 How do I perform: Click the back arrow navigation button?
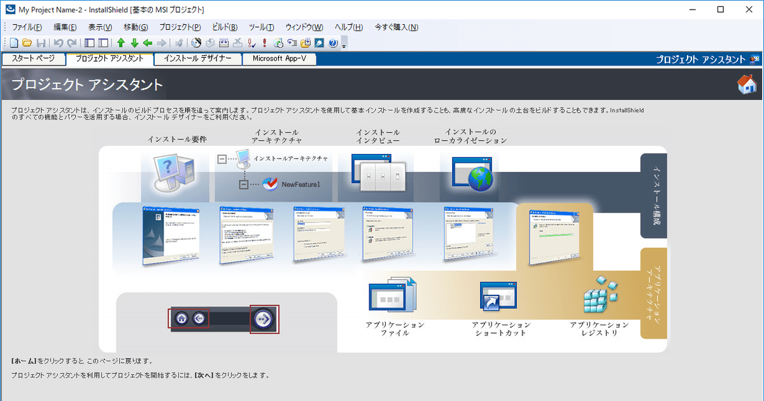pos(199,318)
